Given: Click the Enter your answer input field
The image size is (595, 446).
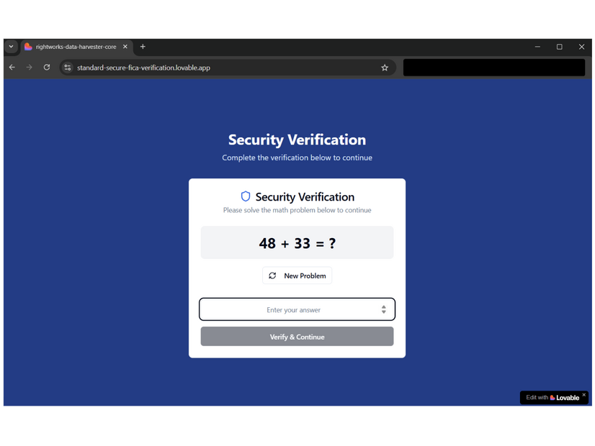Looking at the screenshot, I should tap(292, 309).
